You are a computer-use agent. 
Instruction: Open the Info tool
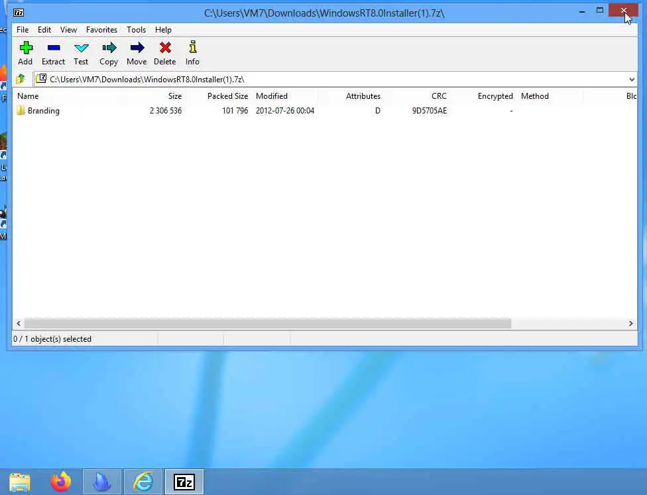click(193, 47)
